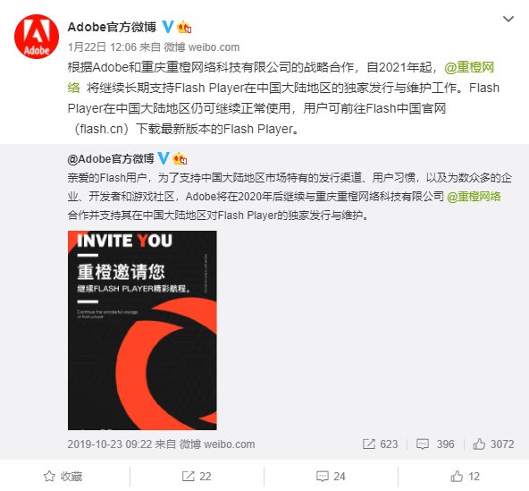Open the comments button showing 24

click(331, 476)
